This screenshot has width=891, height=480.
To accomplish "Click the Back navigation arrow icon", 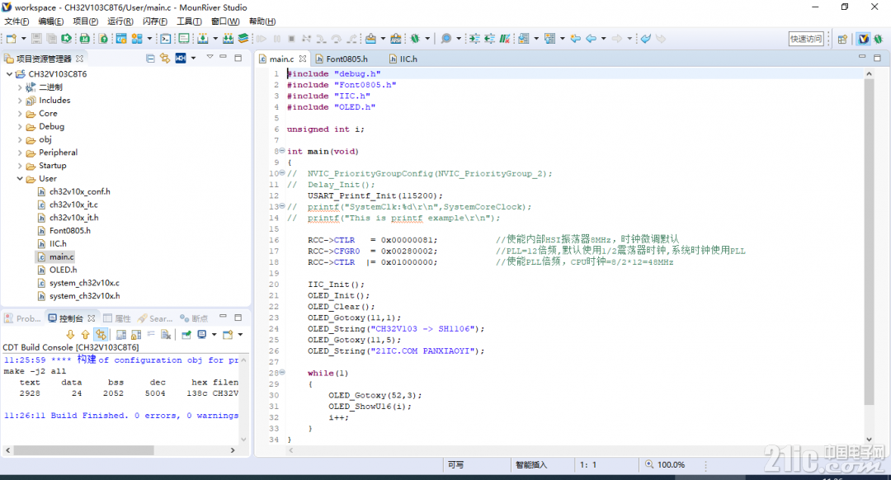I will 591,39.
